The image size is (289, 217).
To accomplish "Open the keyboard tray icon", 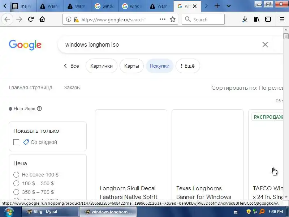I will tap(236, 212).
